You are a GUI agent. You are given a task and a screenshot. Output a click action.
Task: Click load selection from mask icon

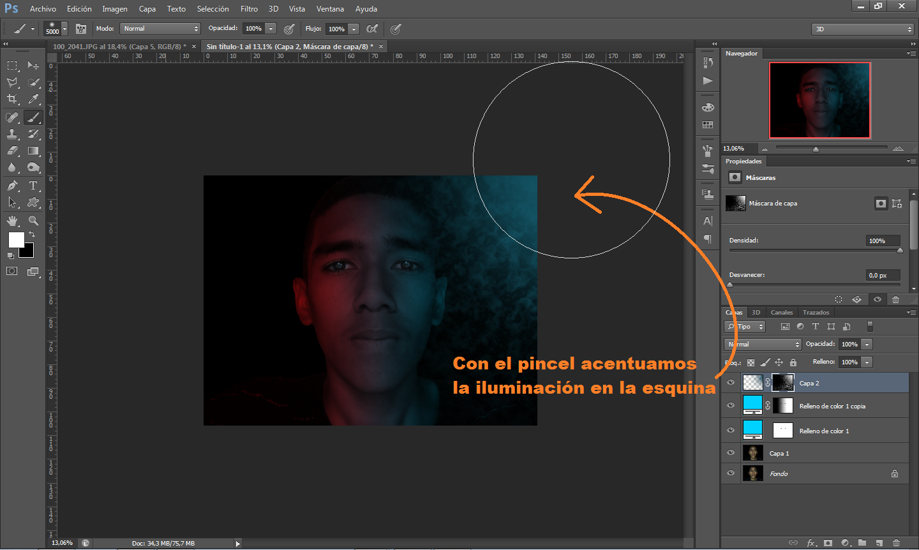(839, 299)
